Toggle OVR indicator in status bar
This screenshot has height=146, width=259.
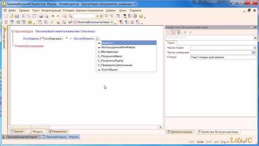coord(209,142)
